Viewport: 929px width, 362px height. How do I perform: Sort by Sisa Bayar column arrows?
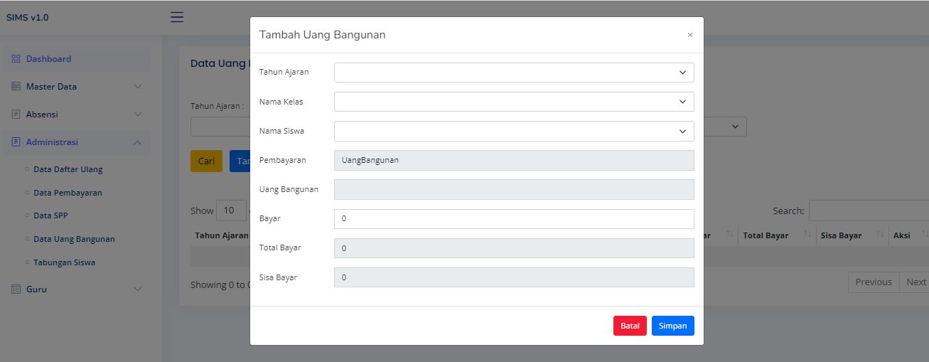880,235
